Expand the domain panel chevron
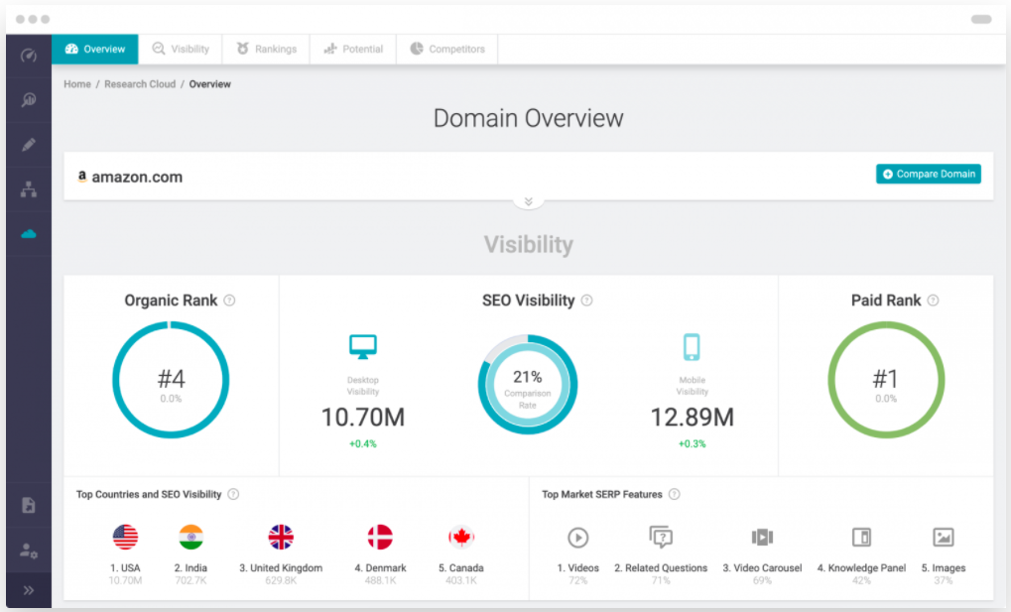 pyautogui.click(x=528, y=201)
